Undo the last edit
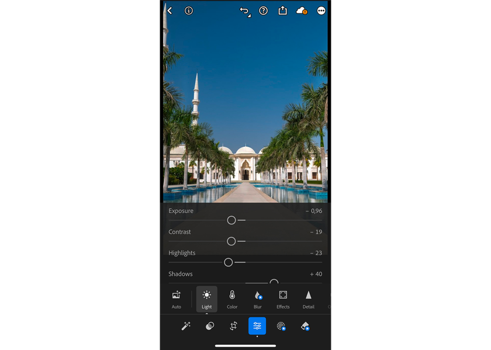Image resolution: width=491 pixels, height=350 pixels. tap(244, 11)
